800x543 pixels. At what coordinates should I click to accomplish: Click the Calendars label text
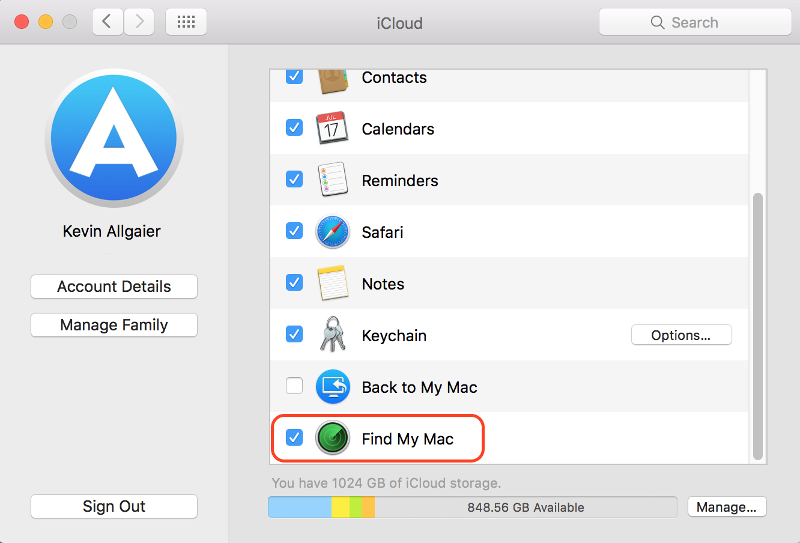(x=398, y=129)
